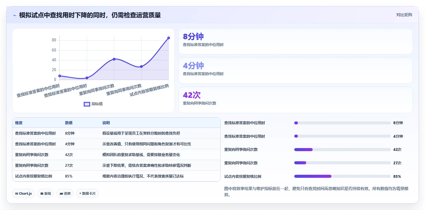
Task: Click the 维度 table column header
Action: click(19, 123)
